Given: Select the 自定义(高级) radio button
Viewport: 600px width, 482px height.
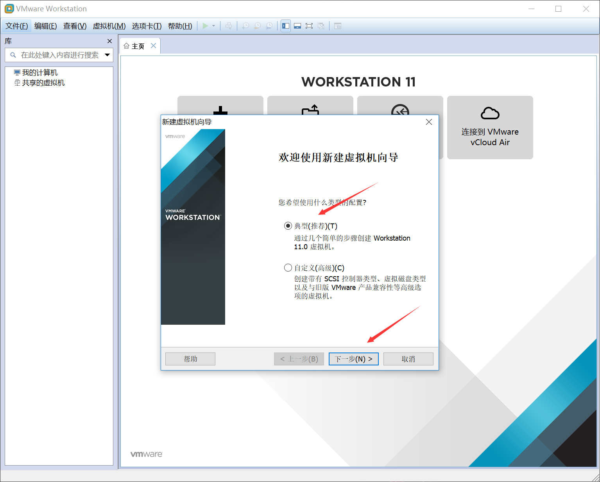Looking at the screenshot, I should pyautogui.click(x=288, y=268).
